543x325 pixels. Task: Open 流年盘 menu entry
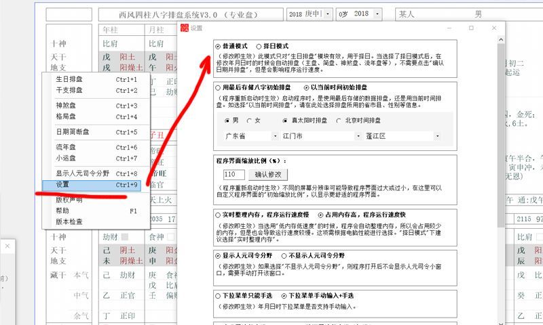[96, 147]
